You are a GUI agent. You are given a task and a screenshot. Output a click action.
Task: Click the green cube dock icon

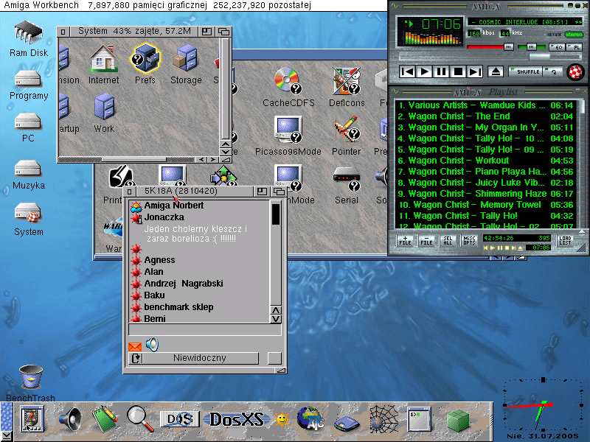[x=458, y=419]
